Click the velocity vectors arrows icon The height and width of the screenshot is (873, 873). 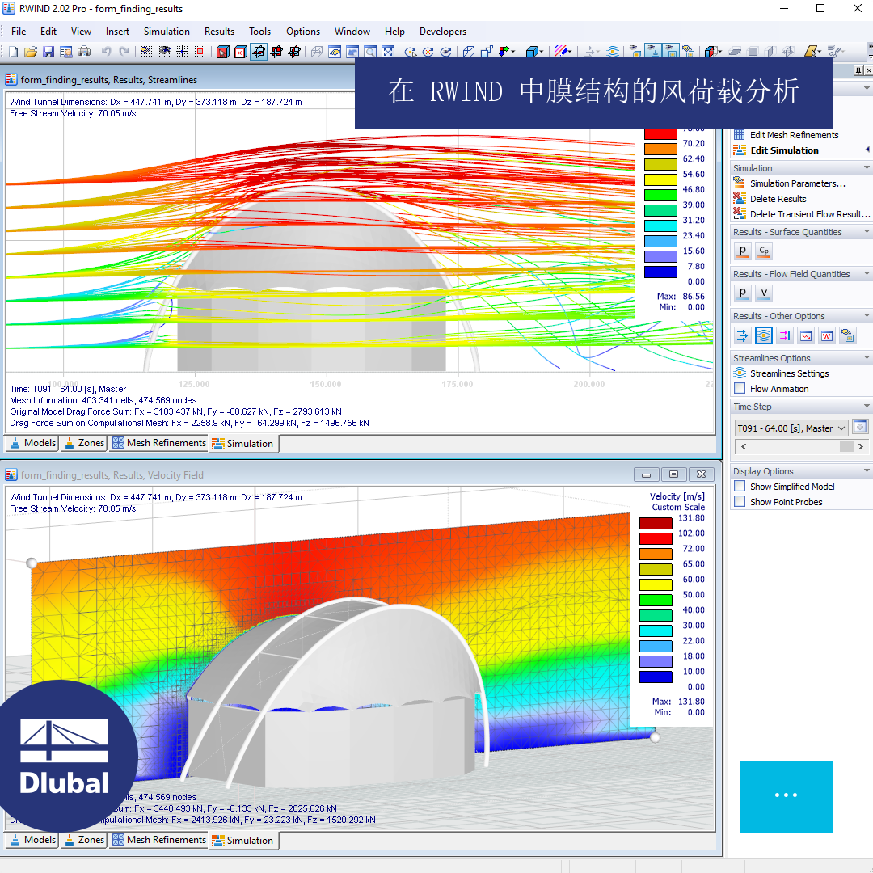pyautogui.click(x=742, y=335)
